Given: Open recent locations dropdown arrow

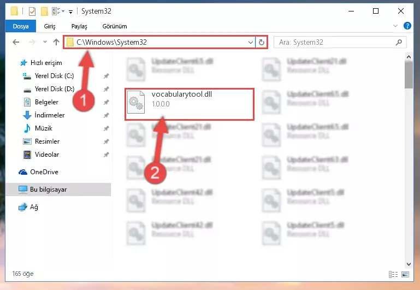Looking at the screenshot, I should (45, 42).
